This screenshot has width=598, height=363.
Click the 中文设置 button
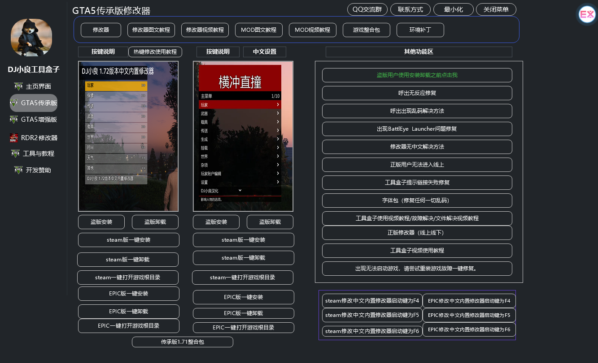[x=265, y=52]
